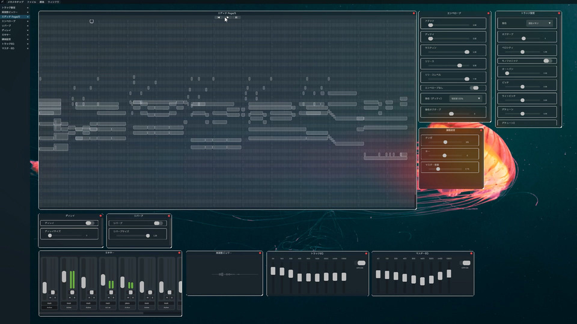Viewport: 577px width, 324px height.
Task: Adjust the マスター音量 slider
Action: click(438, 169)
